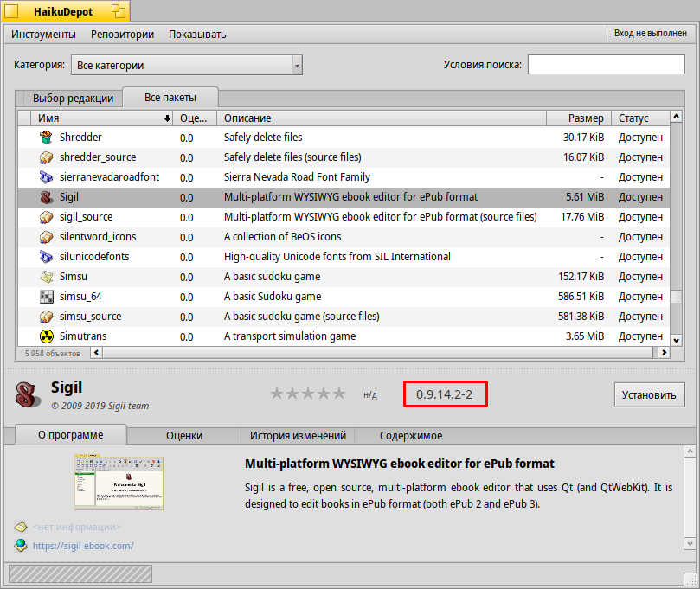Select the 'simsu_source' row name
The width and height of the screenshot is (700, 589).
[90, 317]
